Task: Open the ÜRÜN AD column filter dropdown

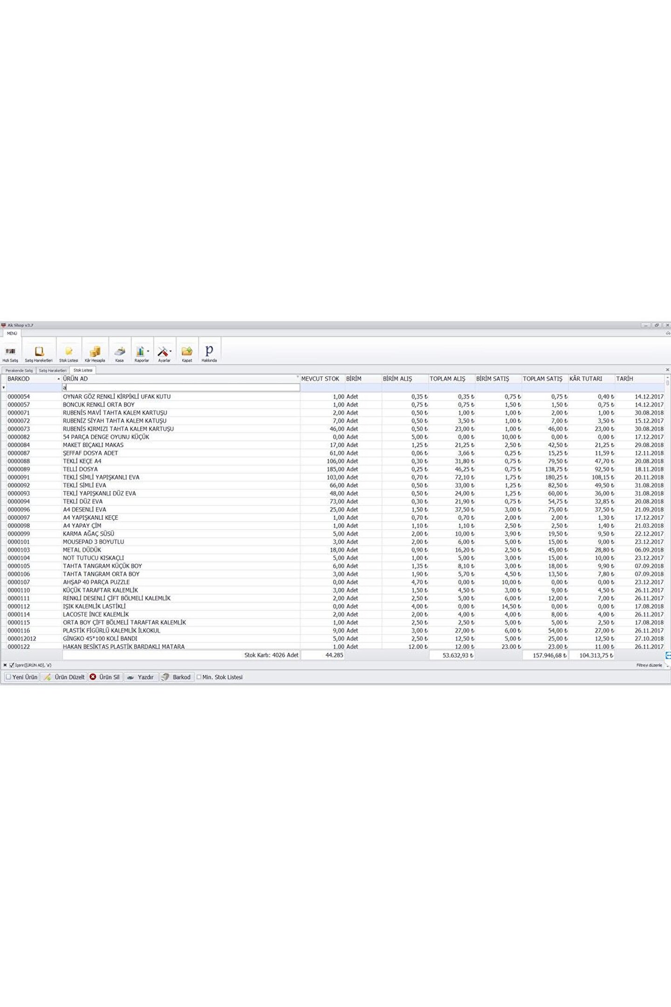Action: 297,377
